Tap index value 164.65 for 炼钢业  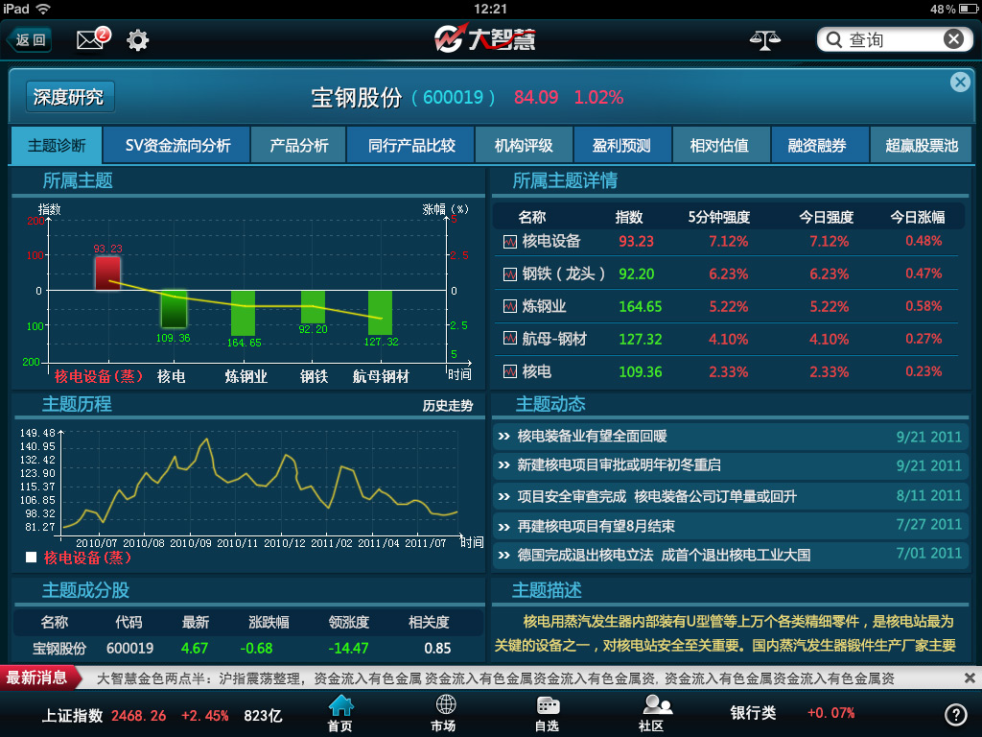tap(640, 306)
